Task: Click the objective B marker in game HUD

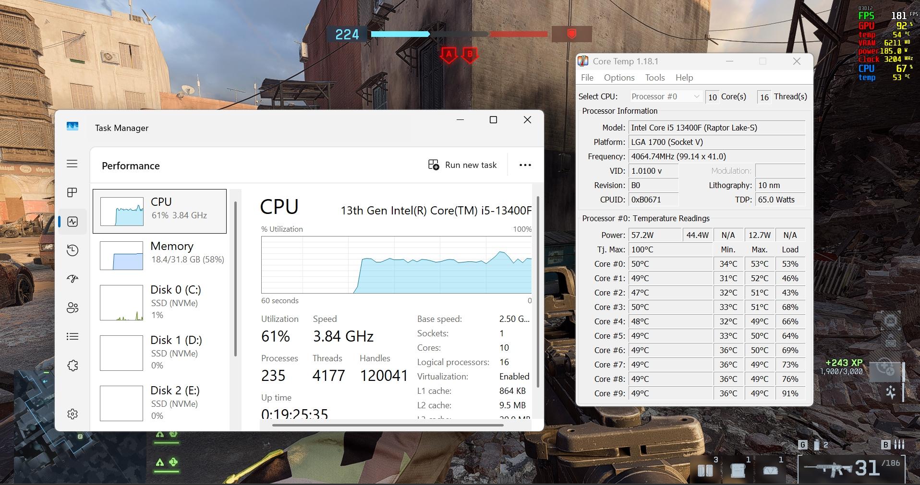Action: click(470, 55)
